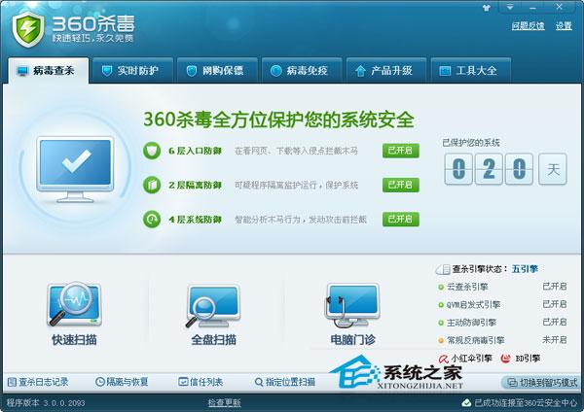Switch to the 实时防护 tab
The height and width of the screenshot is (412, 584).
pos(131,71)
